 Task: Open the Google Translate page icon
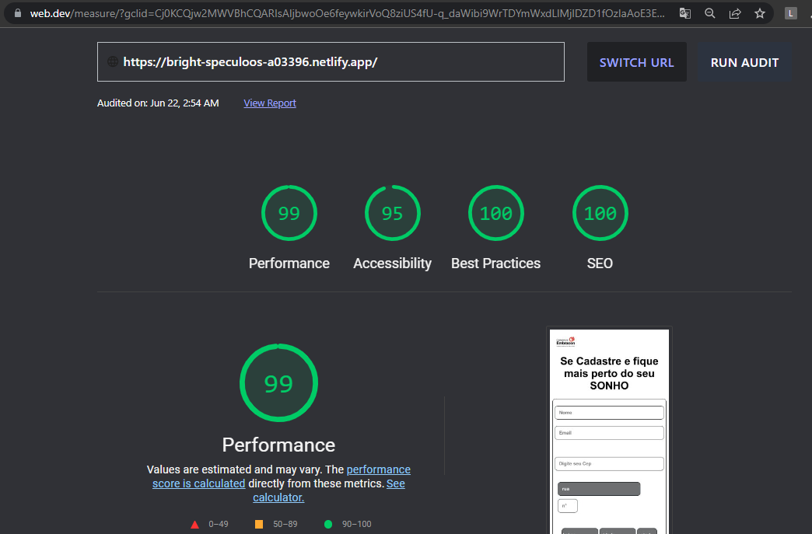pyautogui.click(x=684, y=13)
